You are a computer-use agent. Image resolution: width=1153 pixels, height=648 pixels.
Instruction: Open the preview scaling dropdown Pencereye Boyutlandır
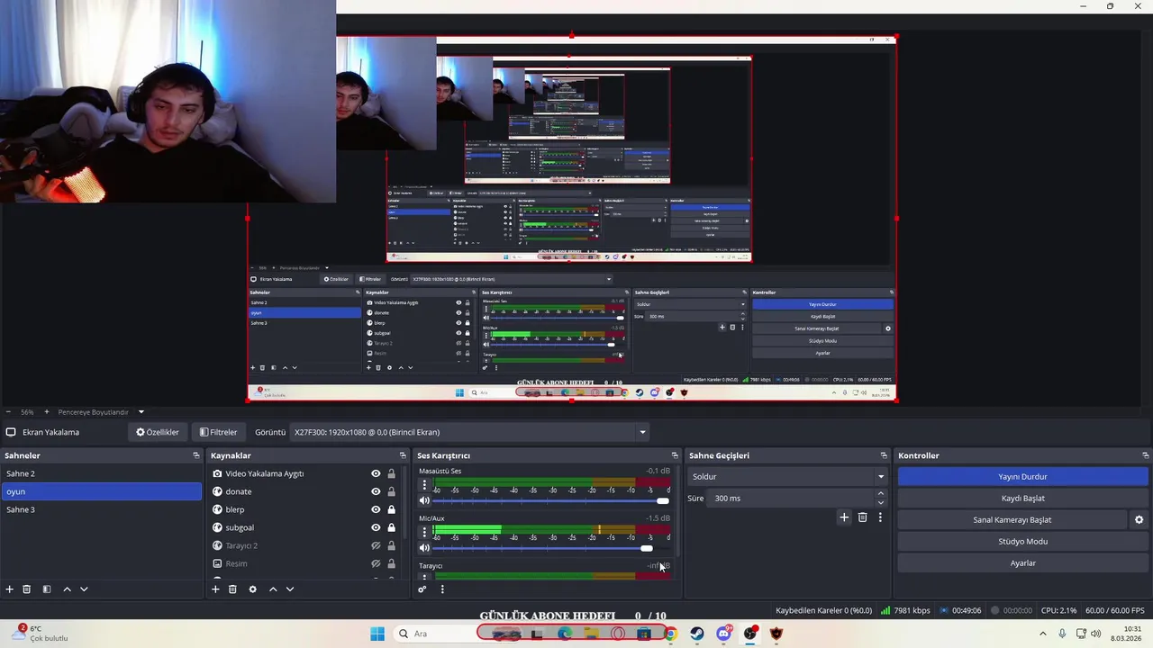click(101, 412)
